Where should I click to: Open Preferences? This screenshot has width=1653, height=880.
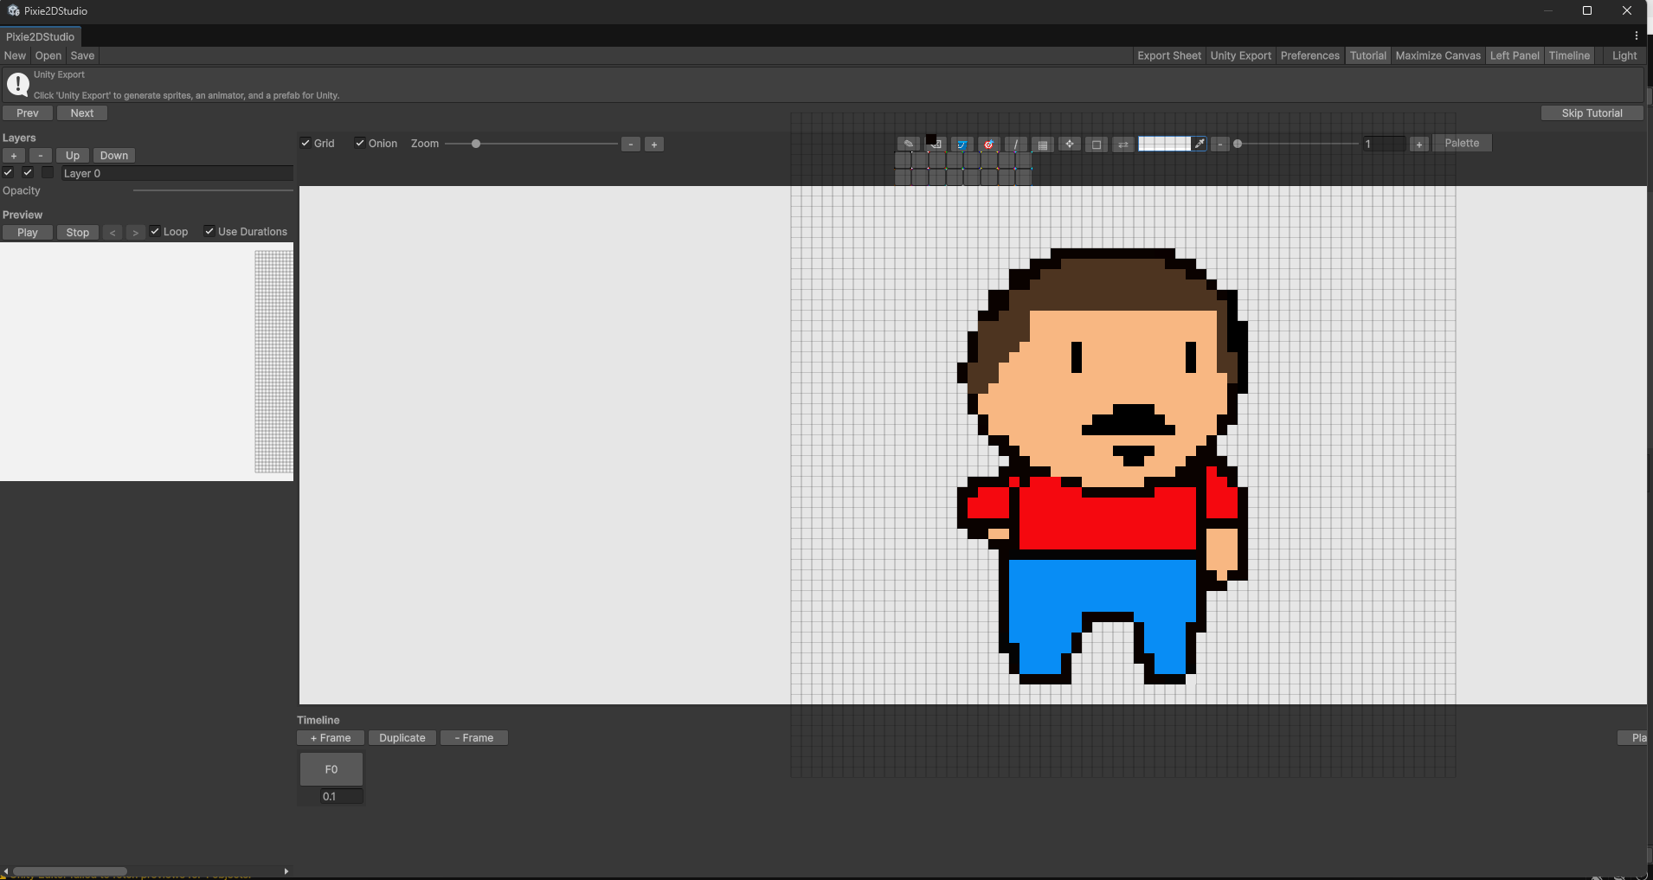point(1310,55)
